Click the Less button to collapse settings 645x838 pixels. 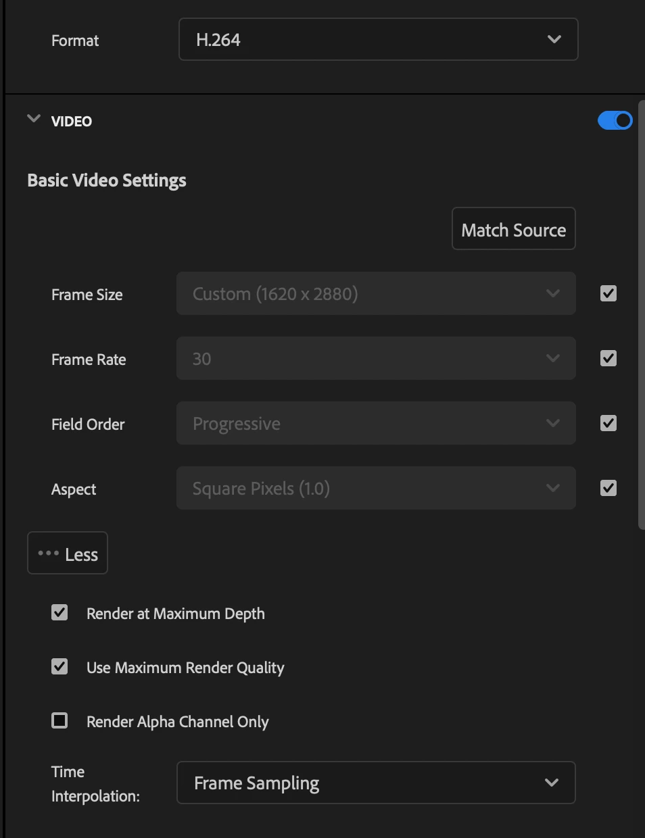click(x=68, y=553)
